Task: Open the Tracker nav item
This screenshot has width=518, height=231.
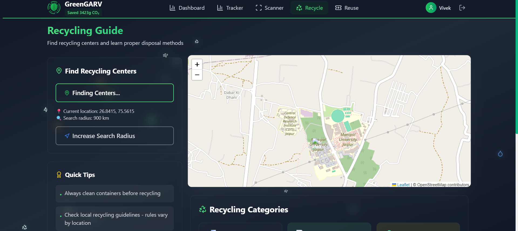Action: [230, 8]
